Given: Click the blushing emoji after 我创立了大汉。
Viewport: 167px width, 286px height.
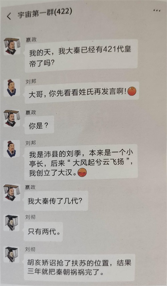Looking at the screenshot, I should (82, 172).
